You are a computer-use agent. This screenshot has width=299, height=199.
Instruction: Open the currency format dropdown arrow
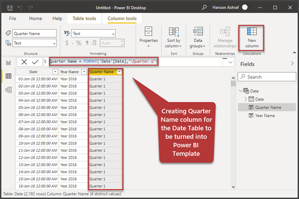73,44
